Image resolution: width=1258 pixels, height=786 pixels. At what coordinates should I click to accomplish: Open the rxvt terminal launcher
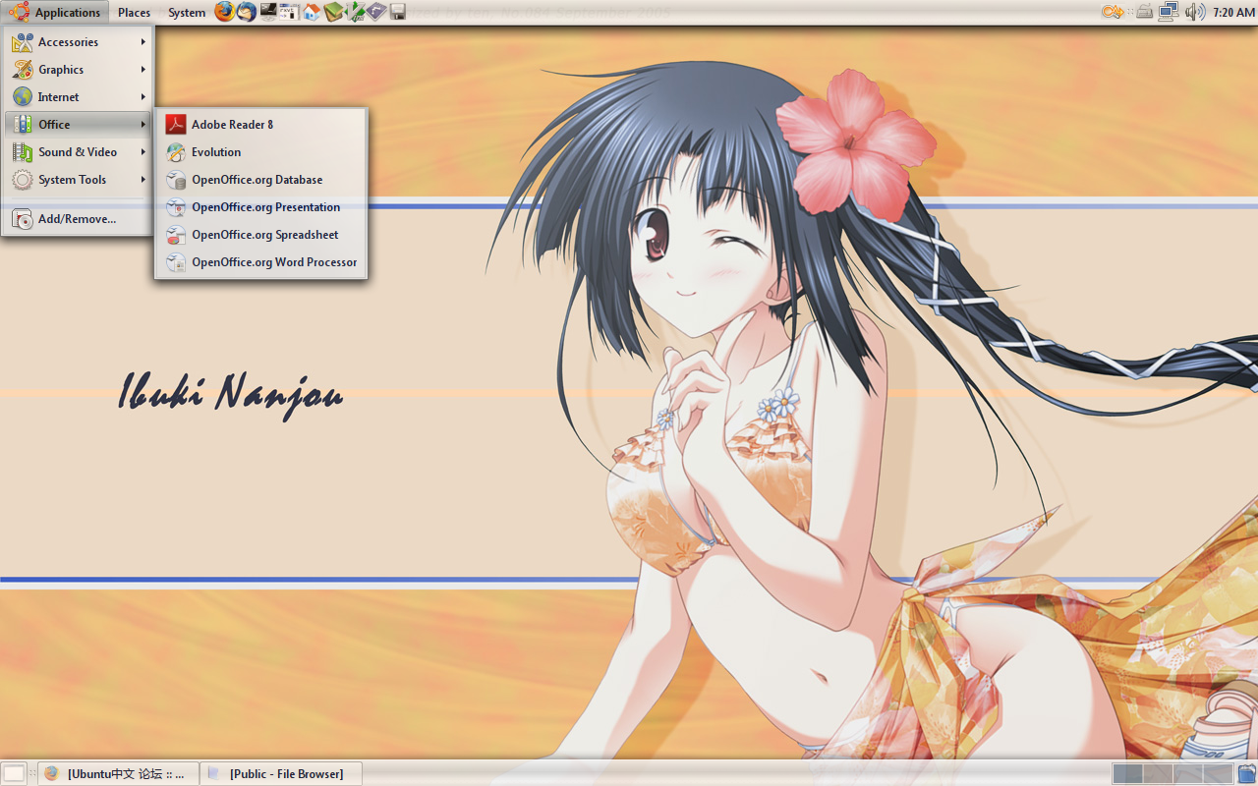point(289,12)
